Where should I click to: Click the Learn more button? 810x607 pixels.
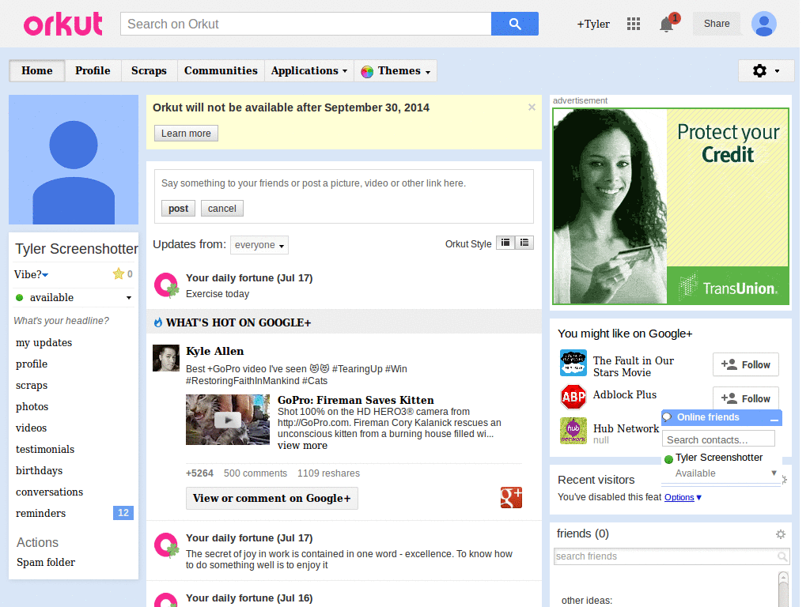pos(186,133)
